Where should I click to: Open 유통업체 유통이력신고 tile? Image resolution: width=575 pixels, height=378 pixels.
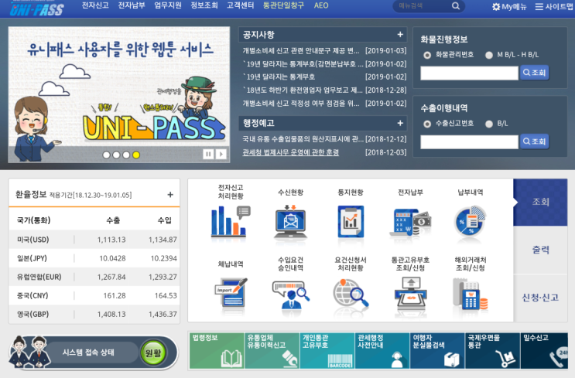(272, 350)
